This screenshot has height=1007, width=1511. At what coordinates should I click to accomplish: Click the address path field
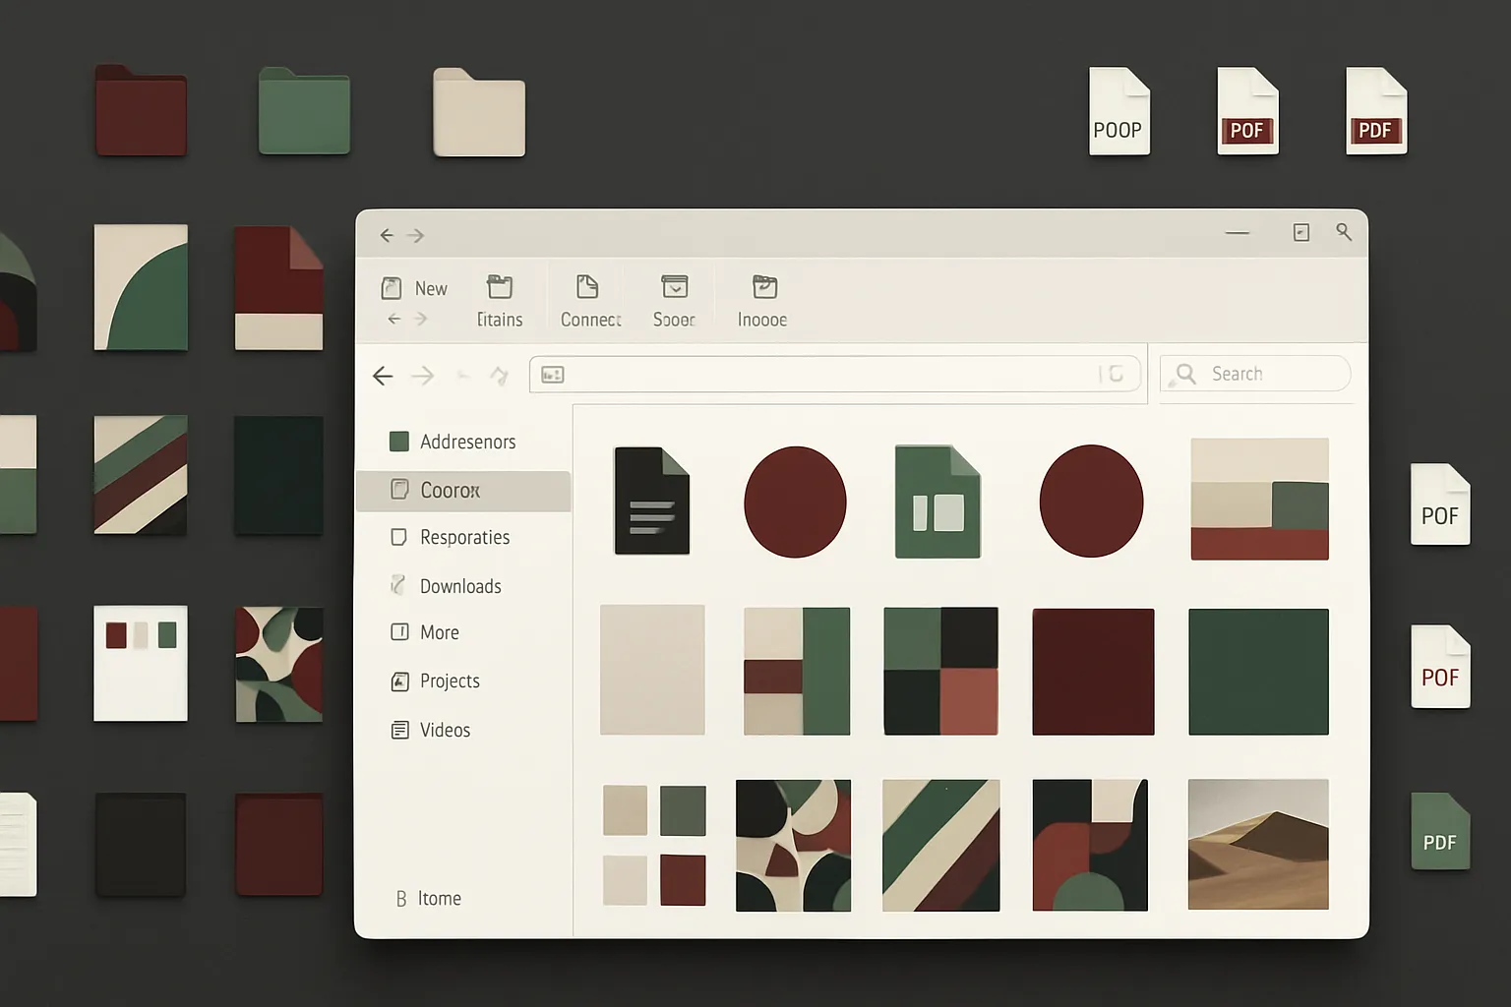(x=834, y=375)
